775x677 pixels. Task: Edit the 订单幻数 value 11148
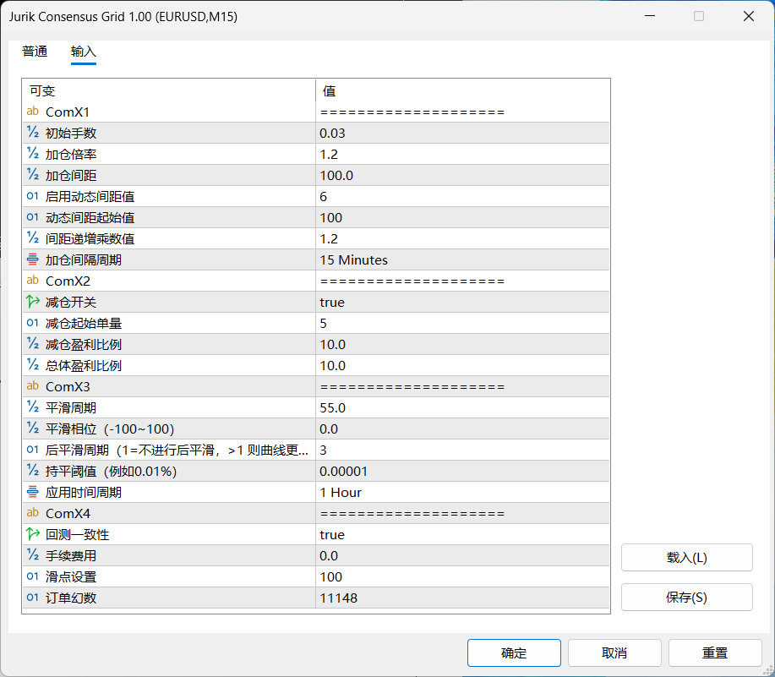462,598
